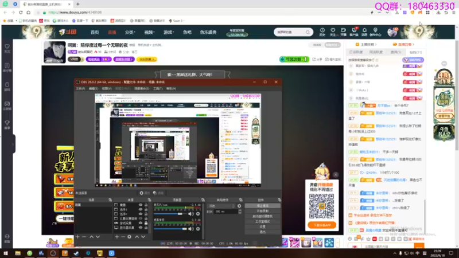Expand 直播回看 section

404,45
